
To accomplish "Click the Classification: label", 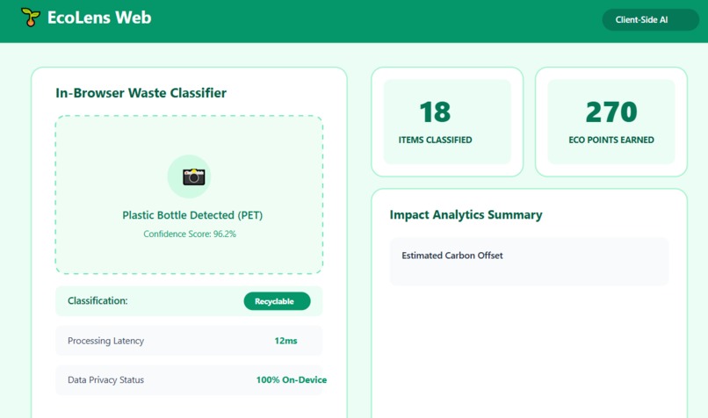I will [98, 300].
